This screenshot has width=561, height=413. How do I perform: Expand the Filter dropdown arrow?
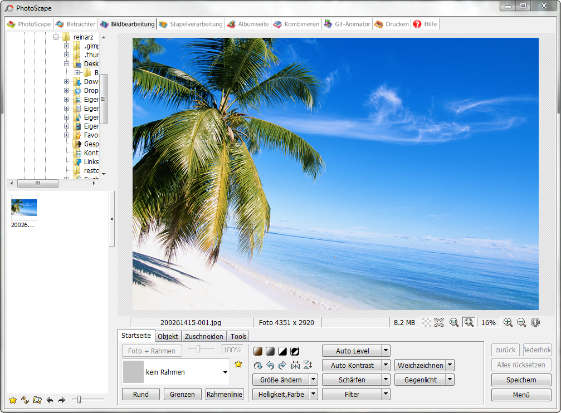click(386, 395)
